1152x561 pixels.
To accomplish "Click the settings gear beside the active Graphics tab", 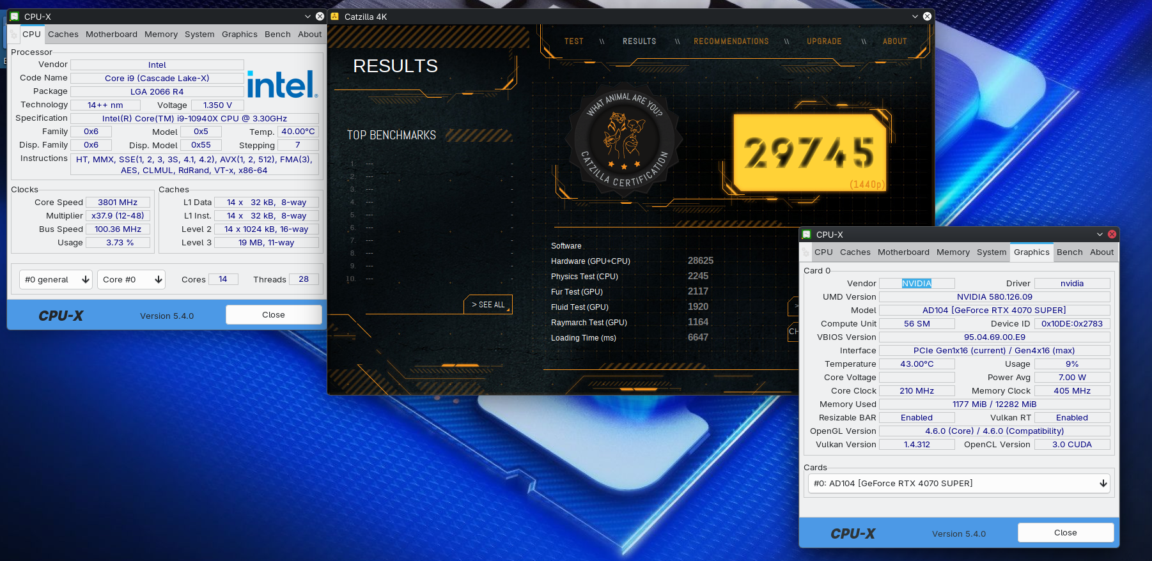I will tap(806, 252).
